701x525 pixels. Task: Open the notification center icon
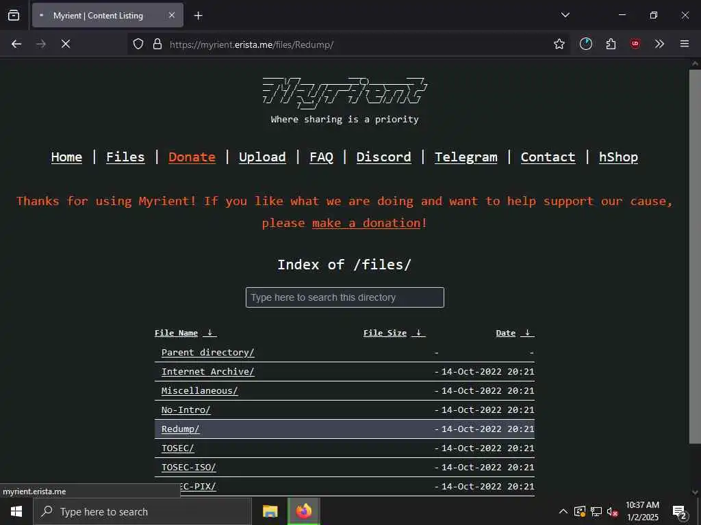[x=680, y=512]
